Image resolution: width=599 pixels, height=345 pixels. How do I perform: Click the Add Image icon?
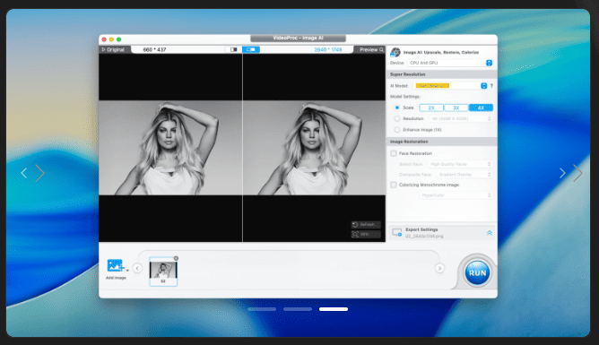coord(116,265)
